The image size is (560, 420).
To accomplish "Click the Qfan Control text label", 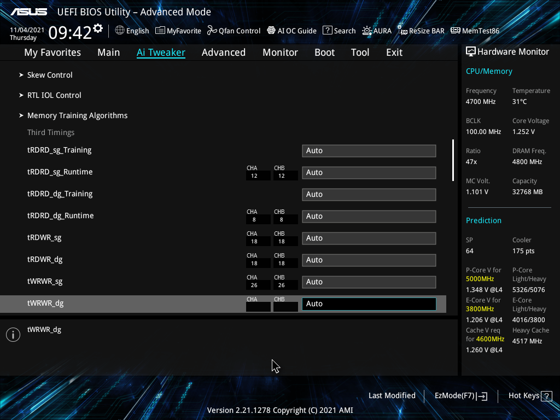I will pyautogui.click(x=240, y=31).
